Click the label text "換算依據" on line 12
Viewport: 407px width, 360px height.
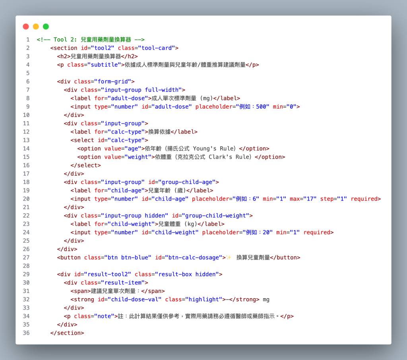(159, 132)
